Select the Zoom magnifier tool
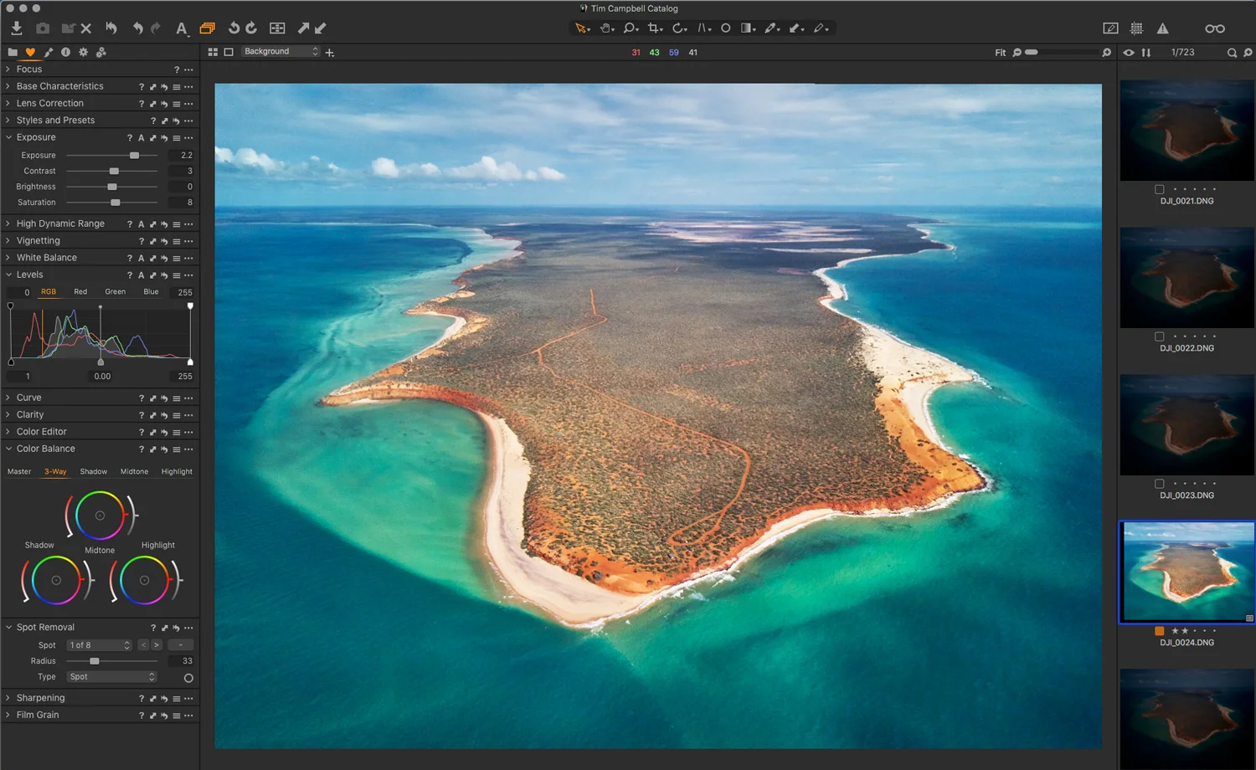Viewport: 1256px width, 770px height. pyautogui.click(x=631, y=28)
